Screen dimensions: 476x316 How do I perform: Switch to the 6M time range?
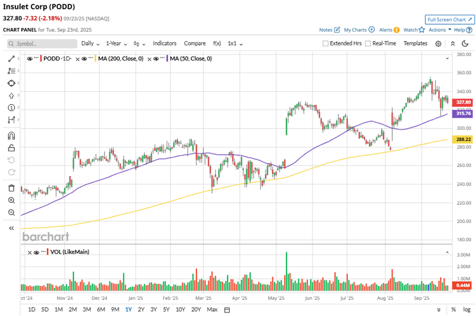[101, 310]
